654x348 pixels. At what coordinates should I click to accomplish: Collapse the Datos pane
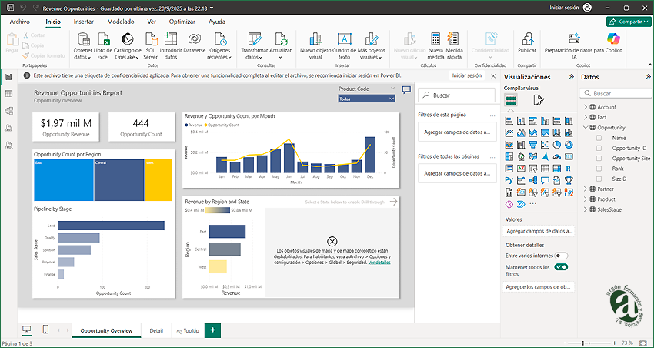point(648,77)
